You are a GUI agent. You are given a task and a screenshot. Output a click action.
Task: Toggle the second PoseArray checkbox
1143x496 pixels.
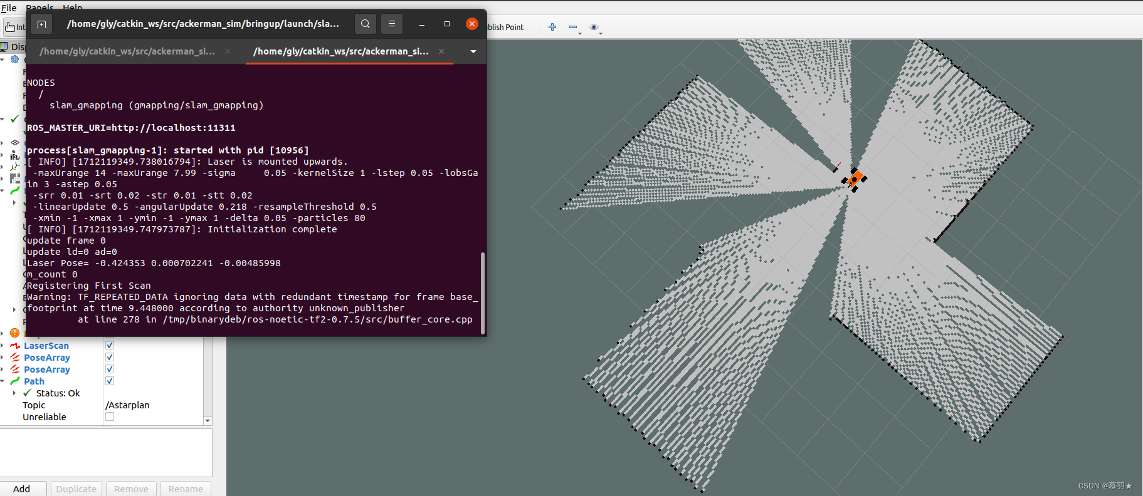(110, 369)
